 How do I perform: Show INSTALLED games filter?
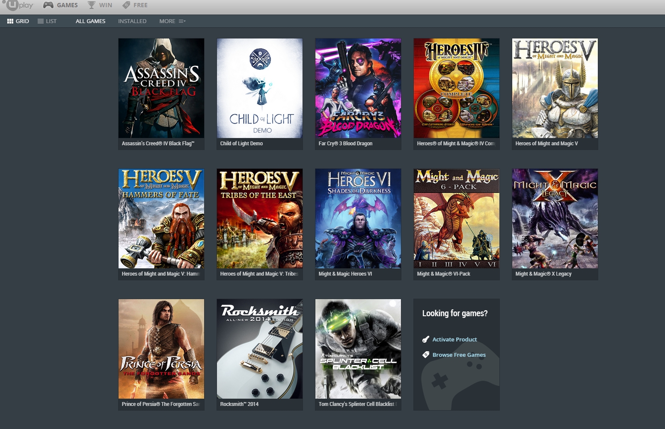click(x=132, y=21)
